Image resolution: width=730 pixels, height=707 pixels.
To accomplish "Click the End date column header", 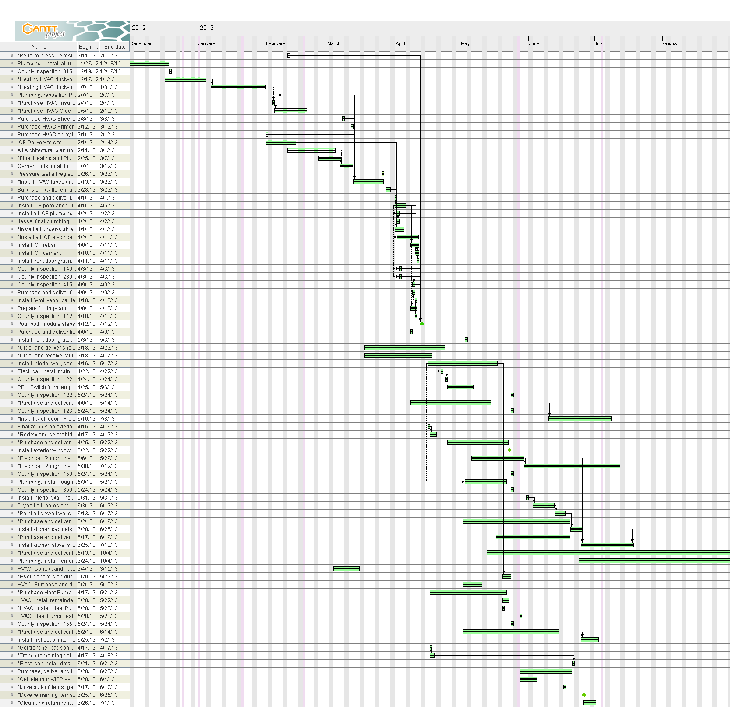I will tap(115, 47).
